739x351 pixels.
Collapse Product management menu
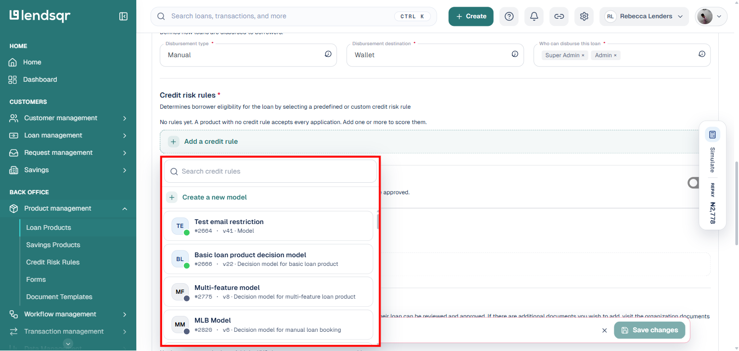click(68, 208)
